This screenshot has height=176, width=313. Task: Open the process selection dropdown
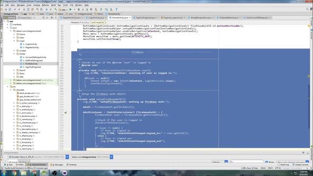(92, 157)
